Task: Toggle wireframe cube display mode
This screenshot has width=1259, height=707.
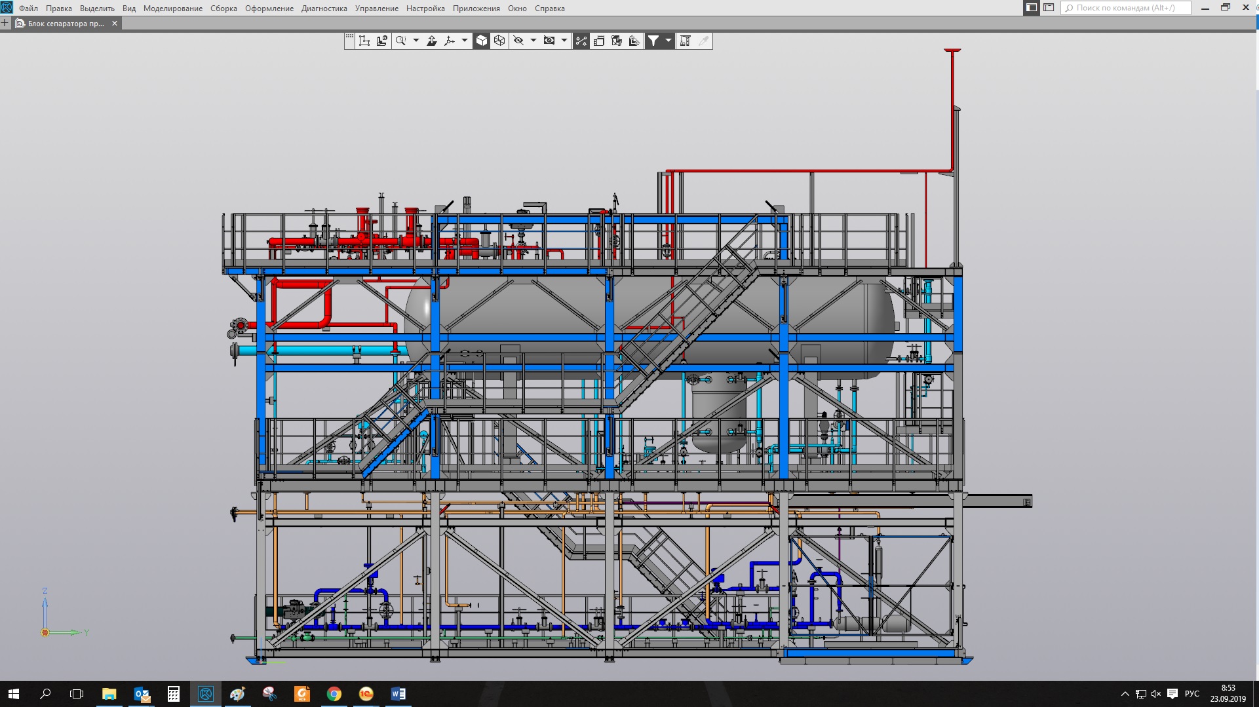Action: coord(499,41)
